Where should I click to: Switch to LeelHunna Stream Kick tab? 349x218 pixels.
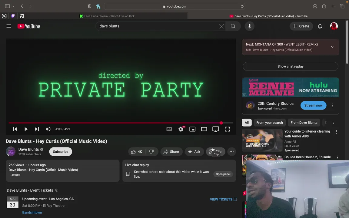(x=107, y=16)
